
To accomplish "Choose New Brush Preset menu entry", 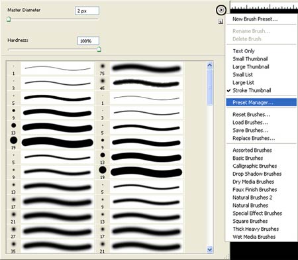I will [x=255, y=19].
